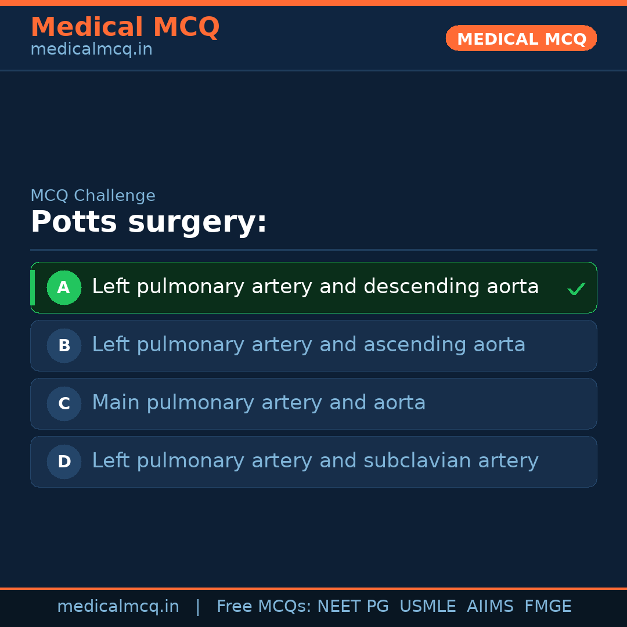
Task: Select answer 'Left pulmonary artery and ascending aorta'
Action: [x=308, y=345]
